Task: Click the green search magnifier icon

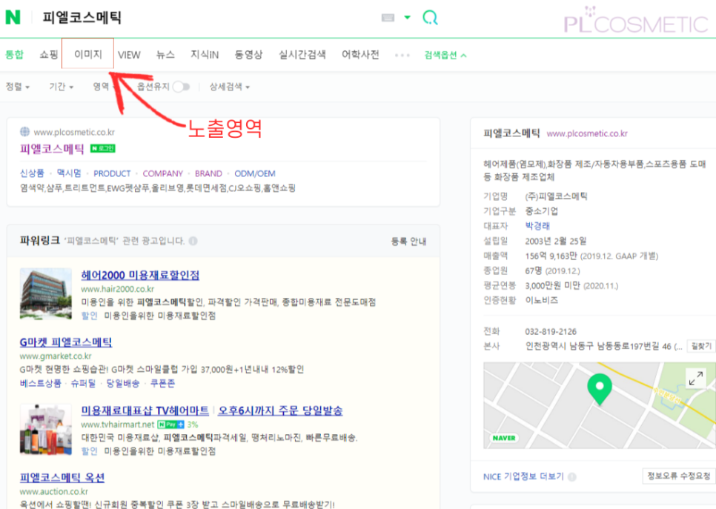Action: [430, 17]
